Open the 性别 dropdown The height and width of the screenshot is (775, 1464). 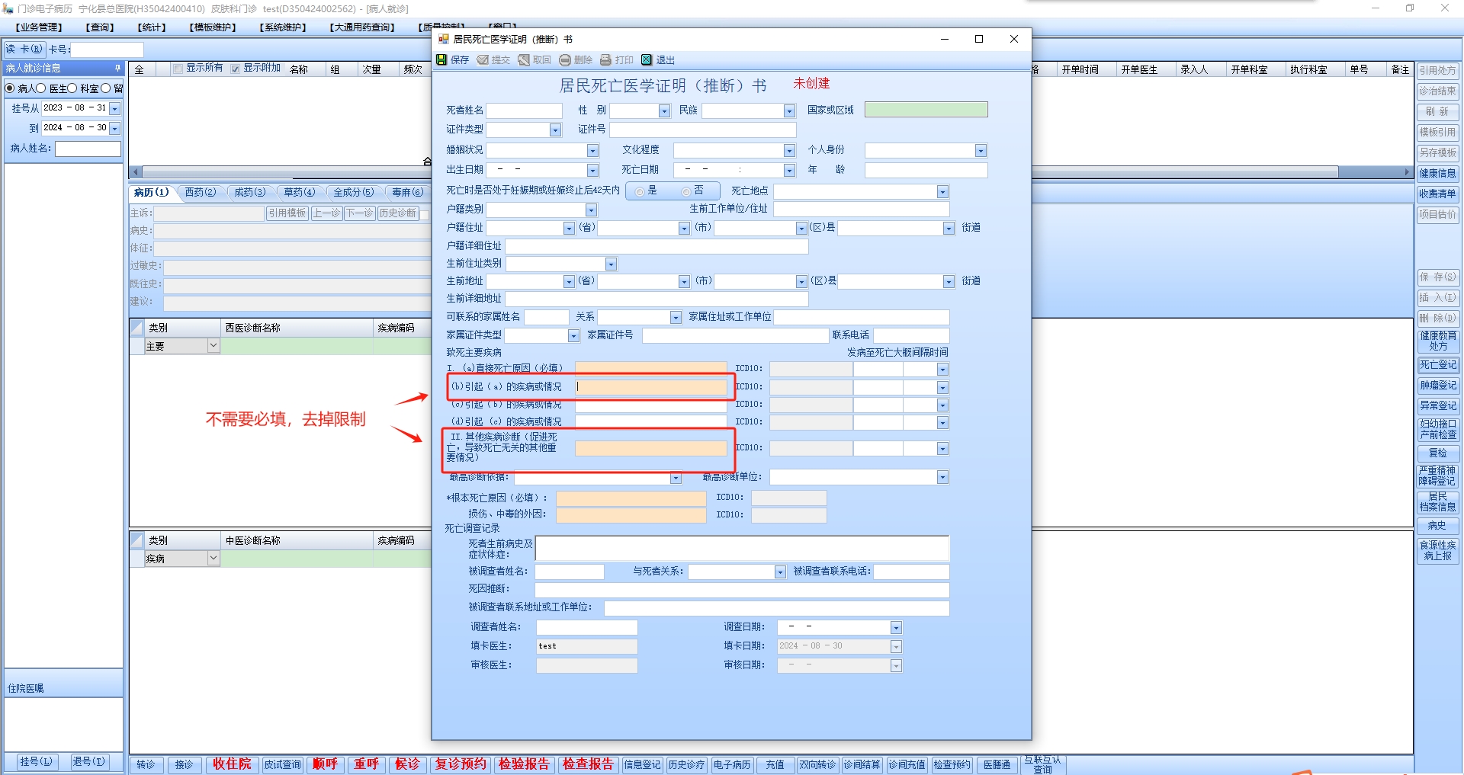click(665, 111)
